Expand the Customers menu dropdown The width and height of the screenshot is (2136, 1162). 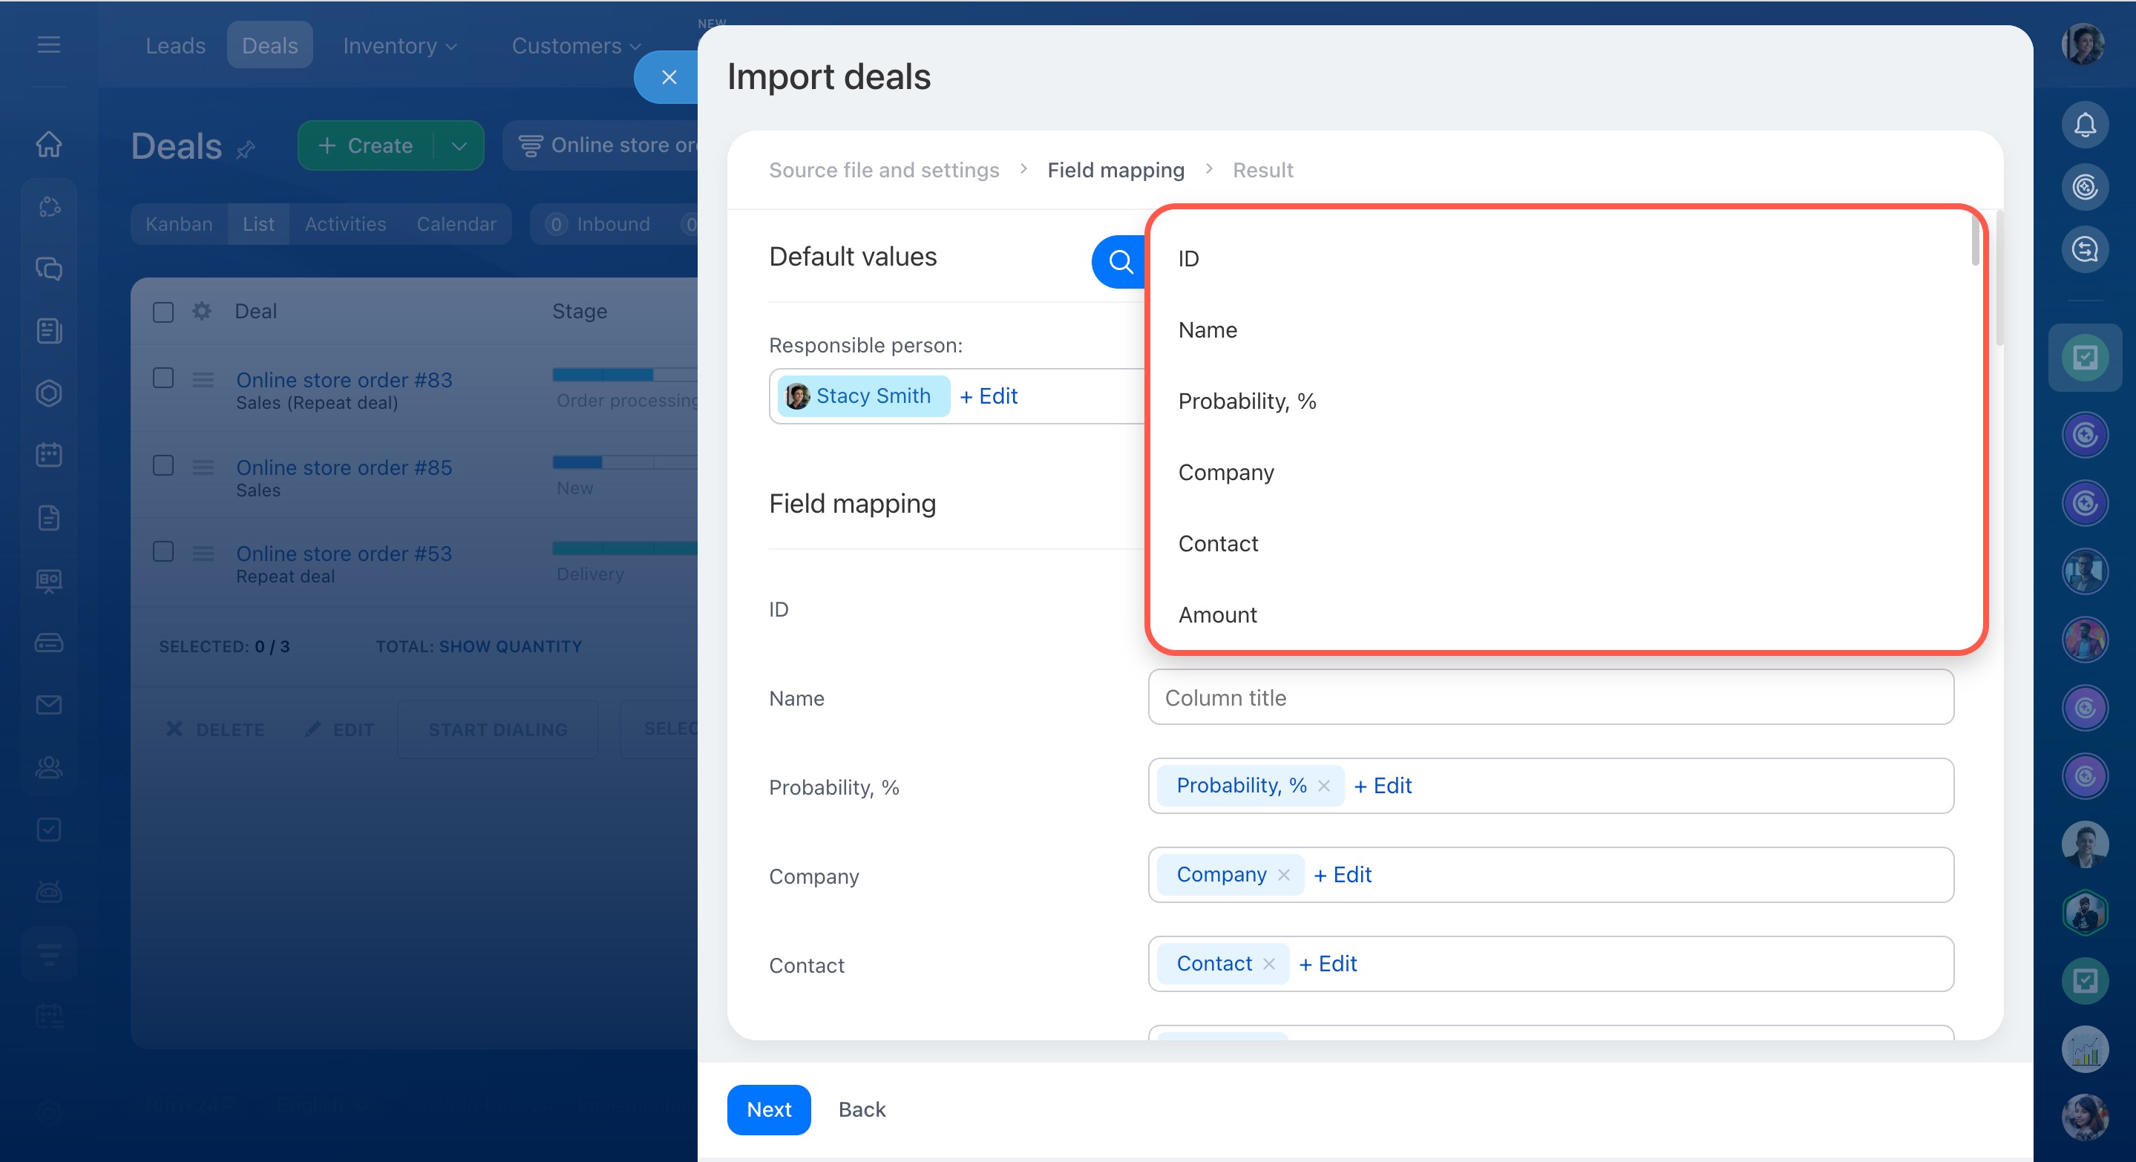(x=575, y=45)
